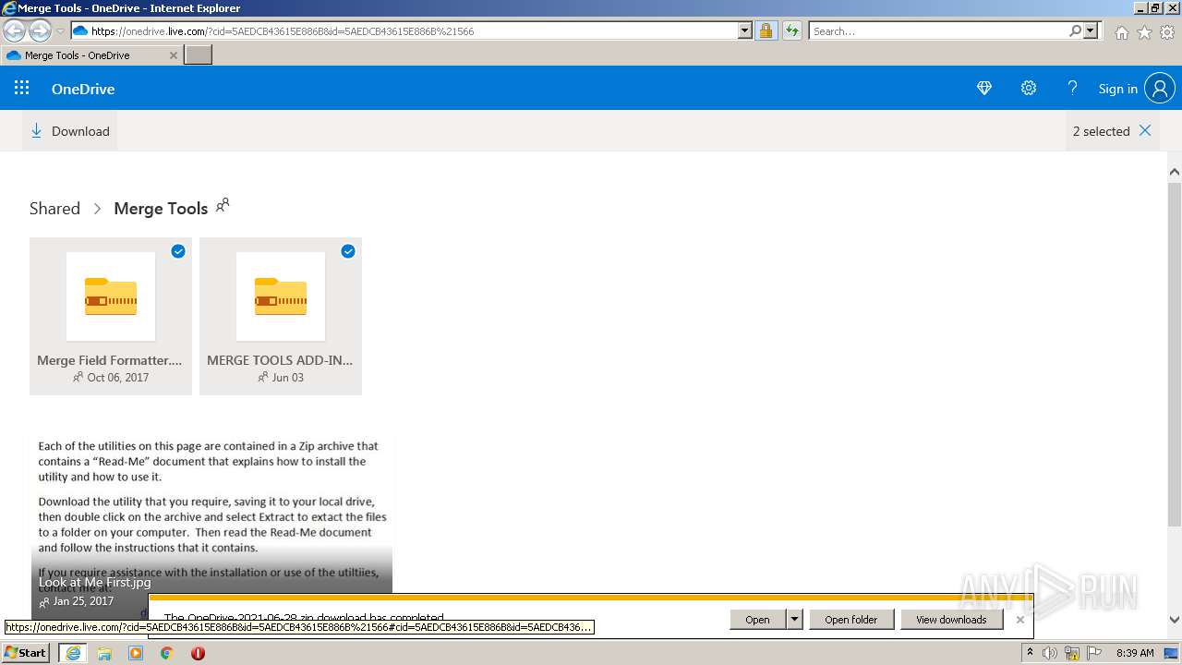This screenshot has width=1182, height=665.
Task: Open the OneDrive app launcher grid
Action: 22,88
